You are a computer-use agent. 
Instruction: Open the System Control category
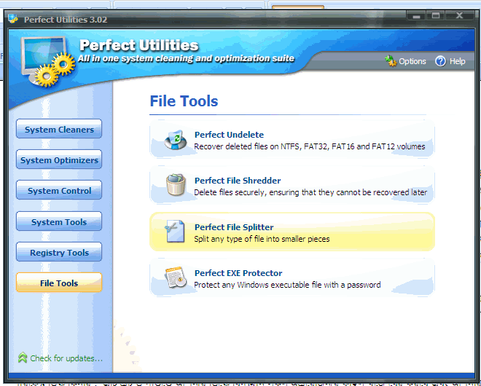(x=59, y=190)
